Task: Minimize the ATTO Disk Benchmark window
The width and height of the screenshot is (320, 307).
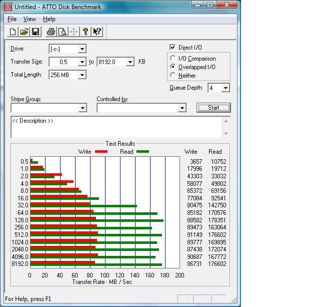Action: point(197,5)
